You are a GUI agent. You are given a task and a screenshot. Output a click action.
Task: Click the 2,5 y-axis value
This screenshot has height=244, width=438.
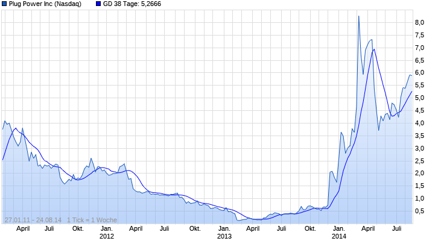419,161
